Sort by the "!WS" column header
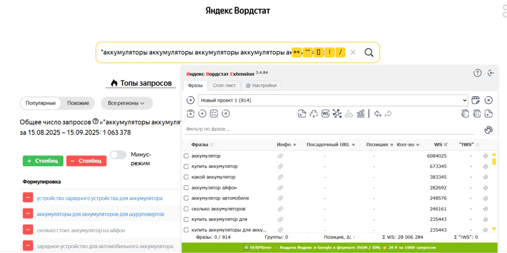The image size is (507, 253). [x=469, y=145]
